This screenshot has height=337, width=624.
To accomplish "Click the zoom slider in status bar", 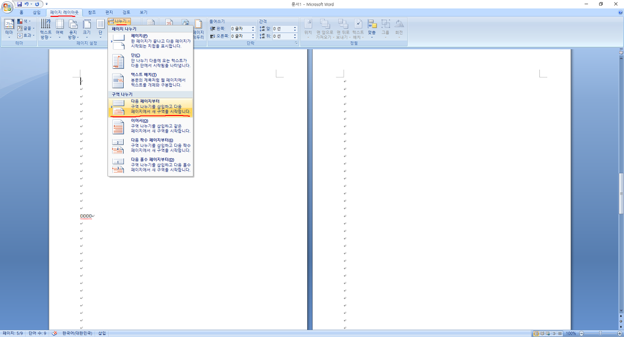I will pos(600,333).
